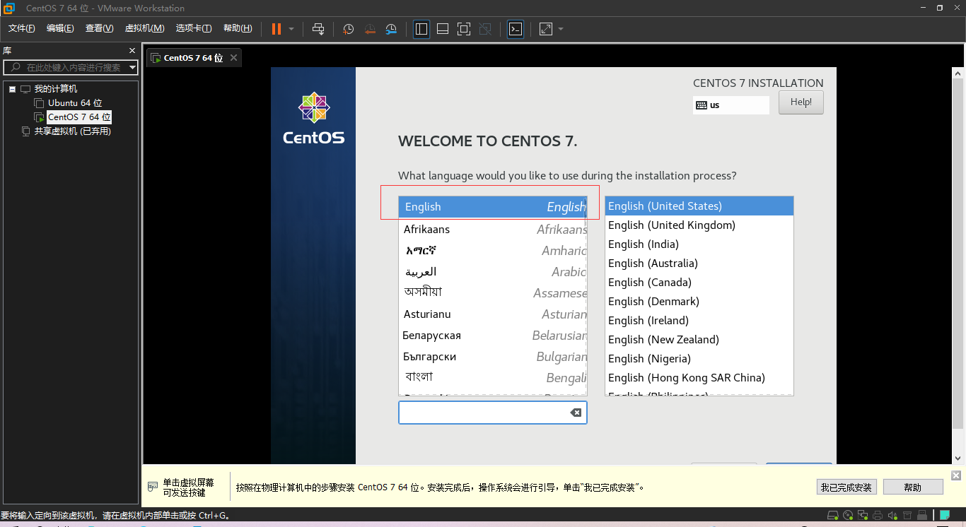Send Ctrl+Alt+Del to the virtual machine
The image size is (966, 527).
(x=318, y=29)
